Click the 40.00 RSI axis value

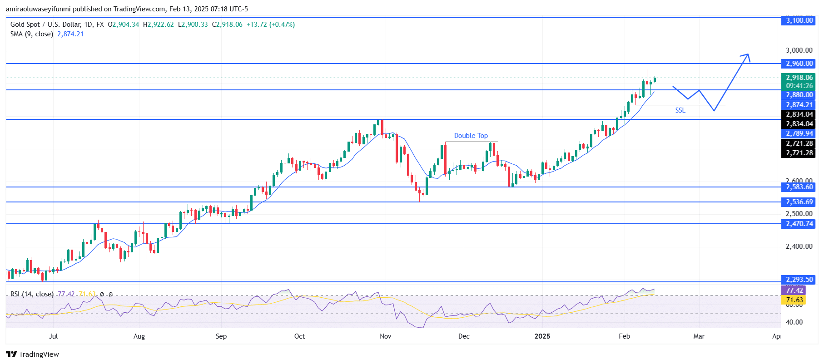coord(794,322)
